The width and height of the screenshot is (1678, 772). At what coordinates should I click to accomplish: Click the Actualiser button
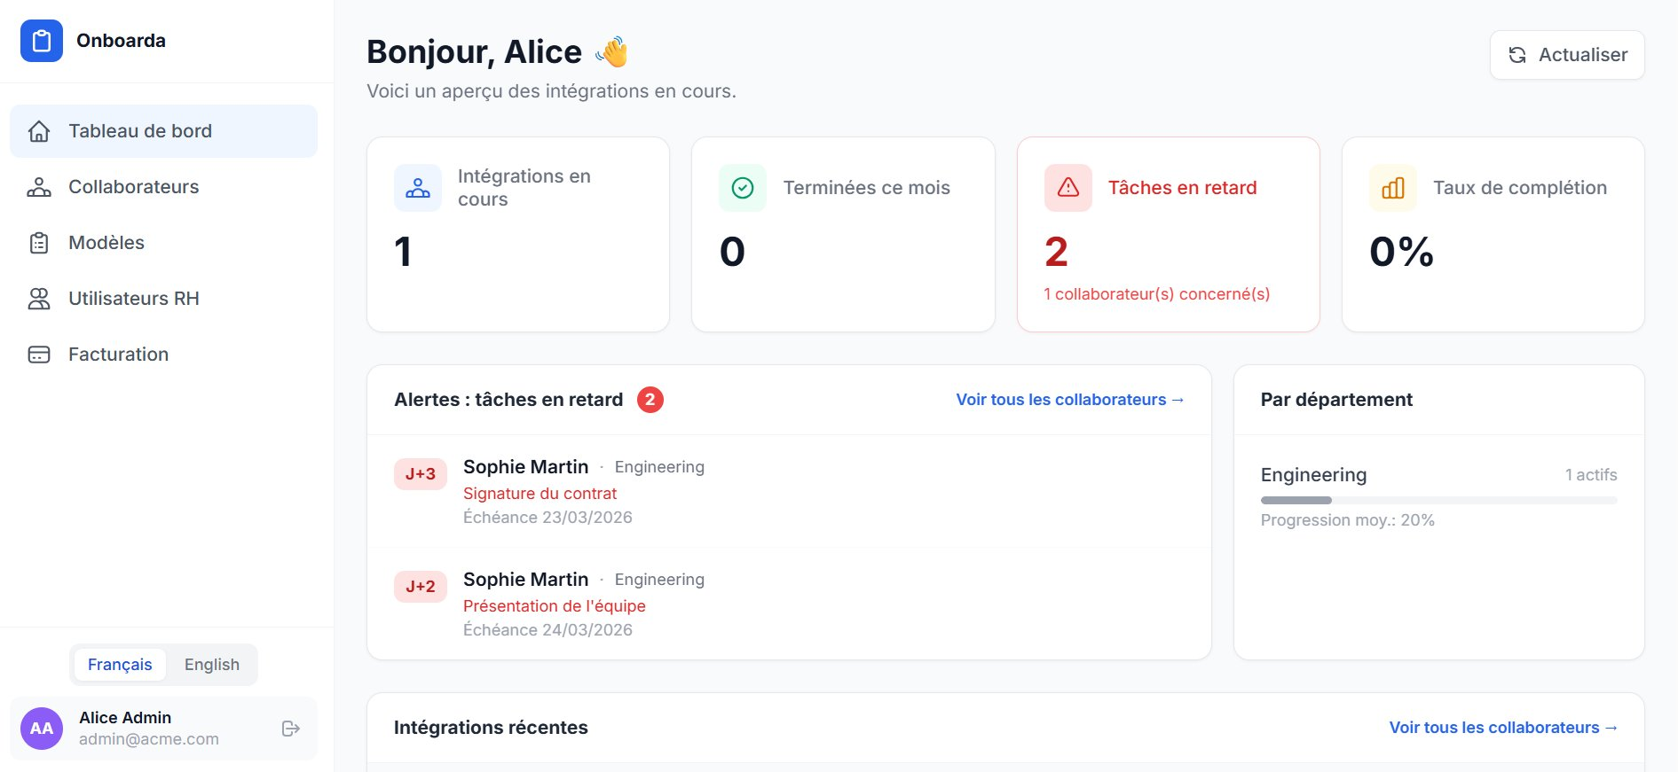pyautogui.click(x=1567, y=55)
